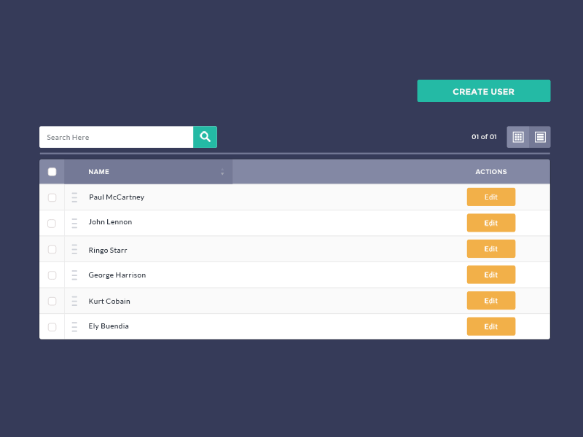Edit the George Harrison user
The image size is (583, 437).
tap(491, 275)
